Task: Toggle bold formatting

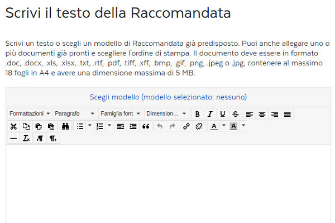Action: pyautogui.click(x=198, y=114)
